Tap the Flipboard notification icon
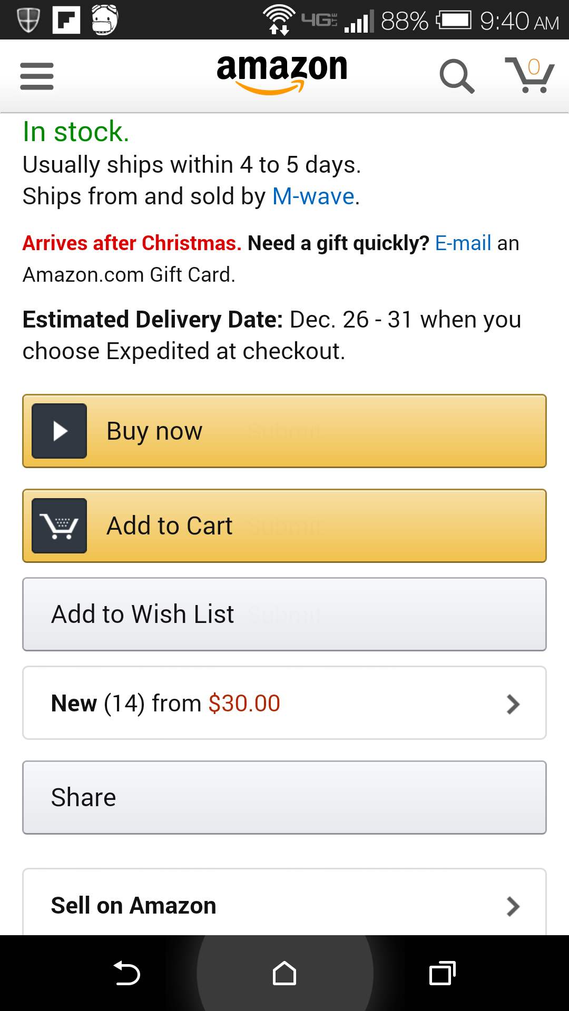Screen dimensions: 569x1011 pyautogui.click(x=66, y=20)
